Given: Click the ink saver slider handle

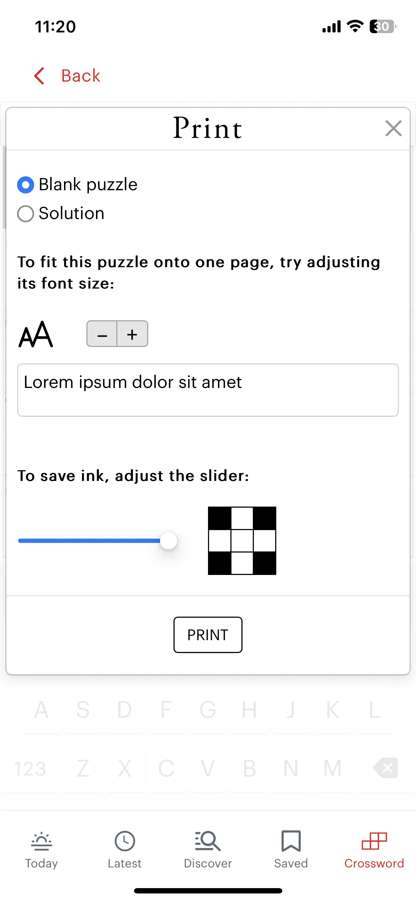Looking at the screenshot, I should 169,541.
